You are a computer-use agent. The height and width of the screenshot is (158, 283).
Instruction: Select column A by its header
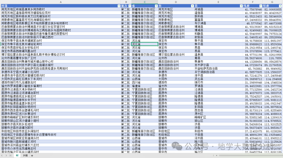61,2
